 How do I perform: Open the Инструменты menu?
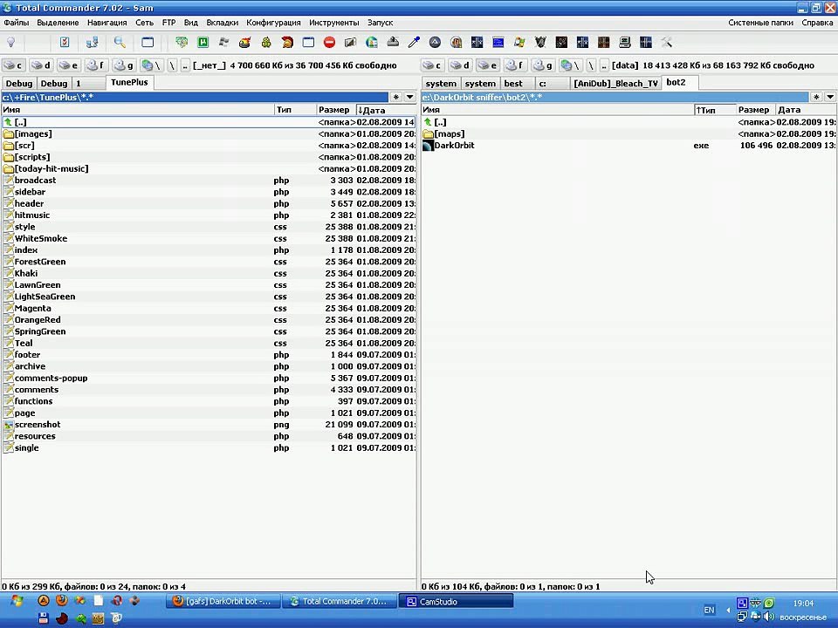tap(334, 23)
